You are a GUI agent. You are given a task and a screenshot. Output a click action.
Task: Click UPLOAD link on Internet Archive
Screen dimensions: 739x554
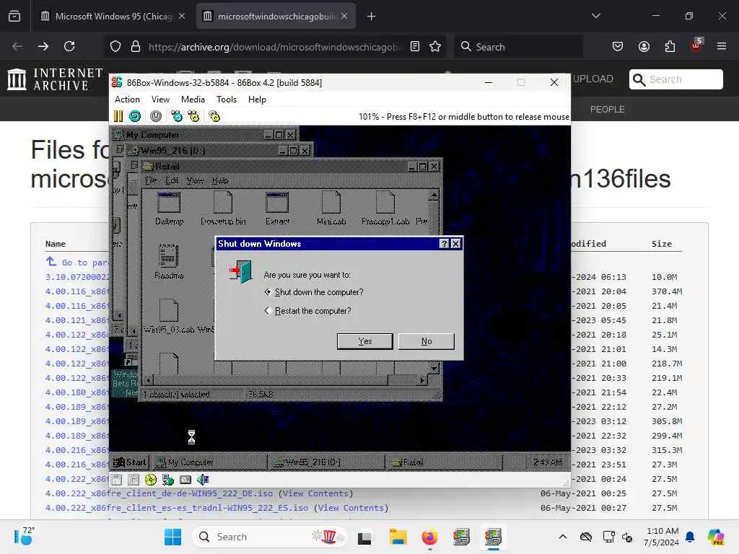point(593,79)
